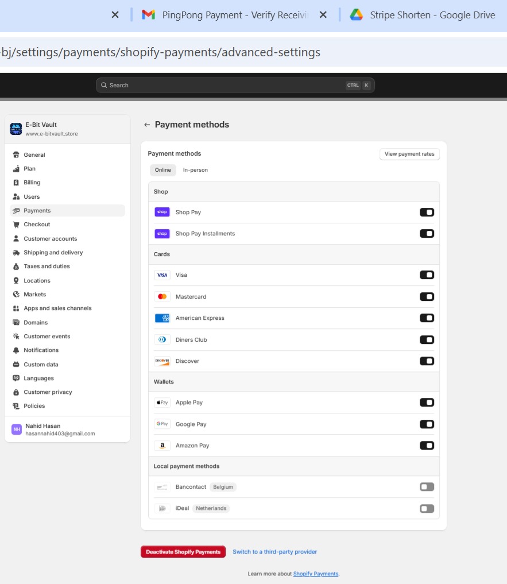Image resolution: width=507 pixels, height=584 pixels.
Task: Click the Nahid Hasan account entry
Action: (67, 430)
